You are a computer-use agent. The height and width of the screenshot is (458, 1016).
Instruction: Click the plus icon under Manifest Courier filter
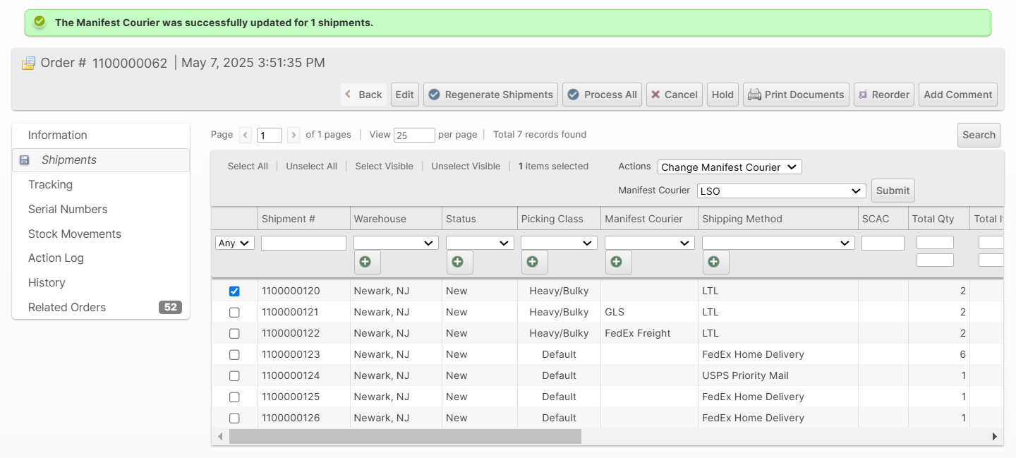[618, 262]
